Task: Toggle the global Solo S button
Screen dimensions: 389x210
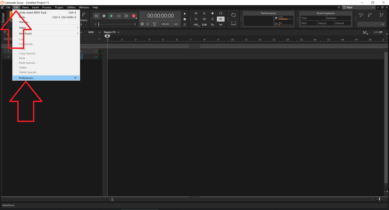Action: [x=204, y=13]
